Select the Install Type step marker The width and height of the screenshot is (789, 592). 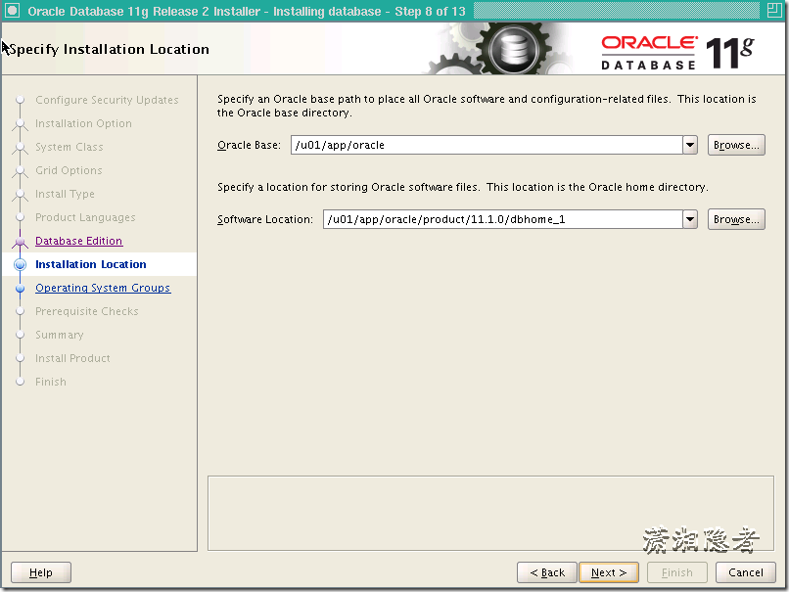tap(22, 194)
